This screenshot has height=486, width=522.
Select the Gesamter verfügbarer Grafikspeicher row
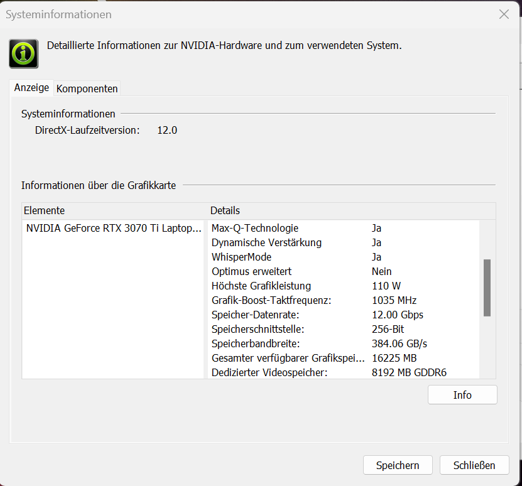click(344, 358)
